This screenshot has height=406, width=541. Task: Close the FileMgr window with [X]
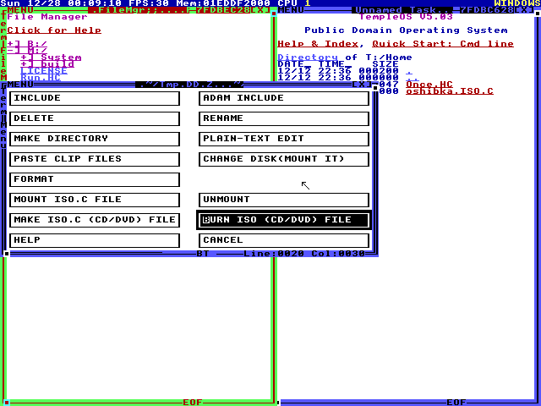(260, 10)
